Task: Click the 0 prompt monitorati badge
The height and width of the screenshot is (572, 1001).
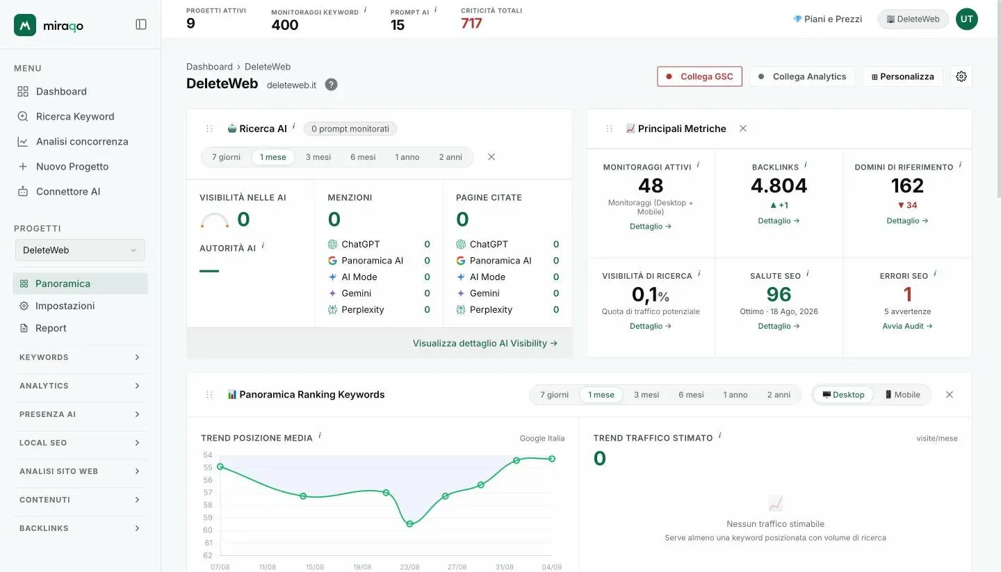Action: click(x=350, y=129)
